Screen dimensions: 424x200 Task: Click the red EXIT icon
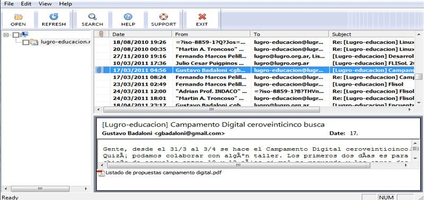202,17
